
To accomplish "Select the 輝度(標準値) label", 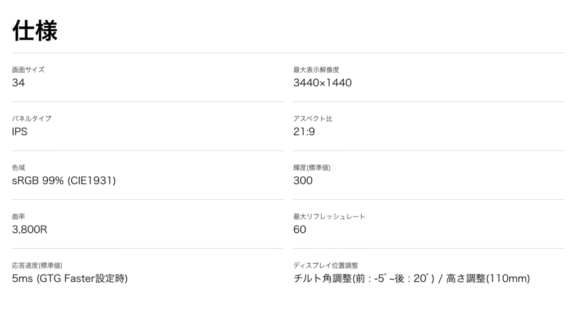I will coord(312,168).
